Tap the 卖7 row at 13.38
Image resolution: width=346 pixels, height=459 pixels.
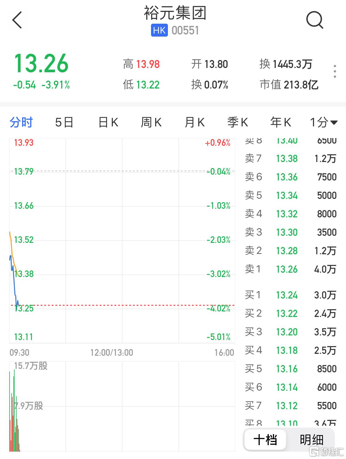coord(291,159)
